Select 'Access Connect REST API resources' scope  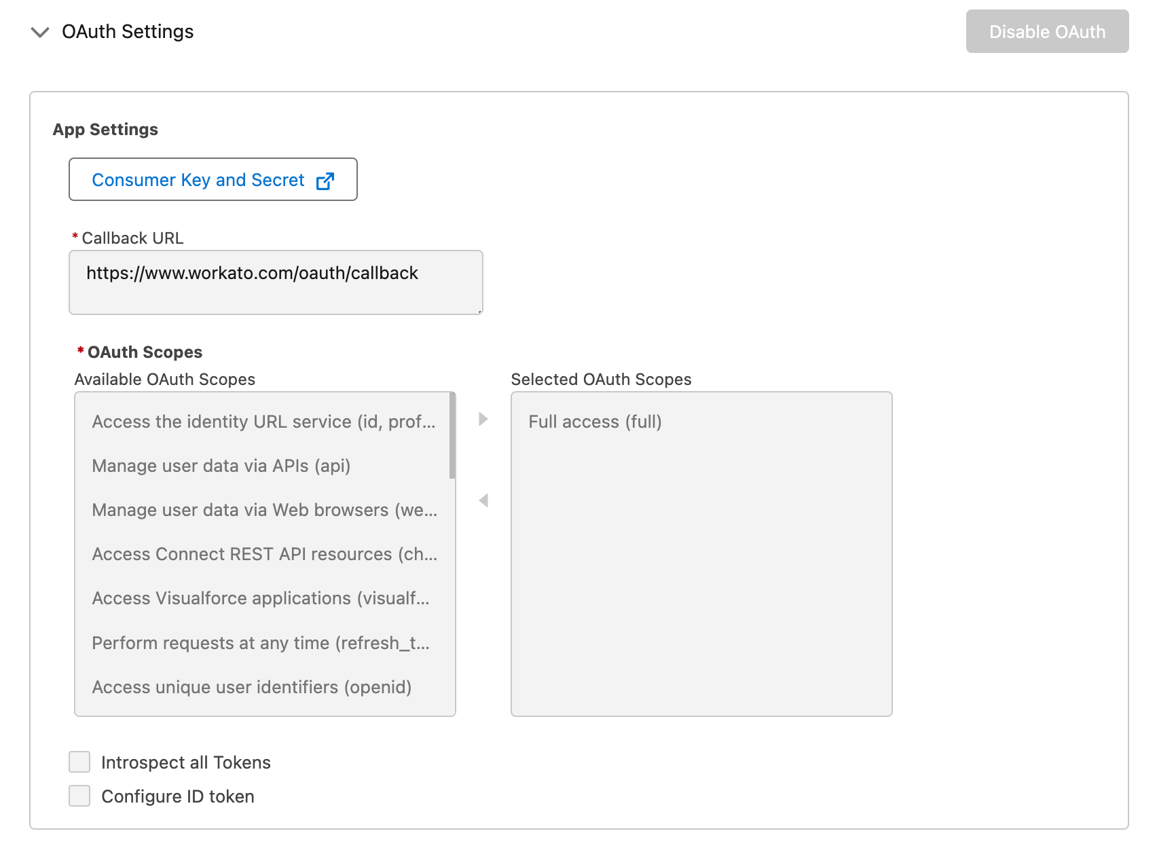coord(264,554)
